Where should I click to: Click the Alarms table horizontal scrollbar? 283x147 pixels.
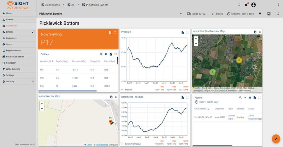212,145
